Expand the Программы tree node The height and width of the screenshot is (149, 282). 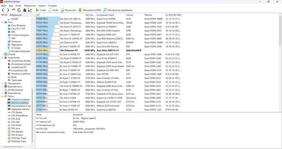pyautogui.click(x=2, y=83)
